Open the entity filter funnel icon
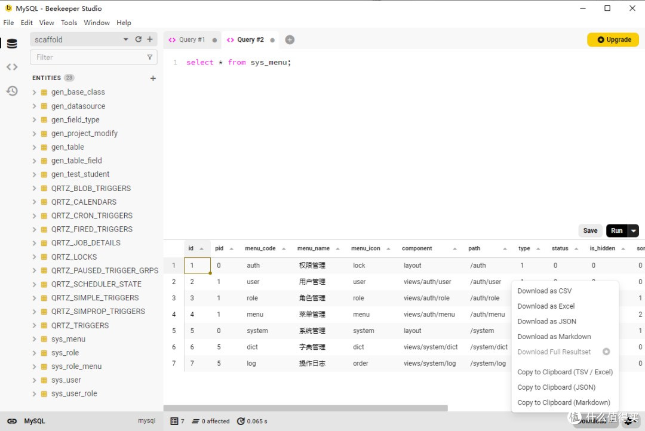The width and height of the screenshot is (645, 431). [x=150, y=57]
